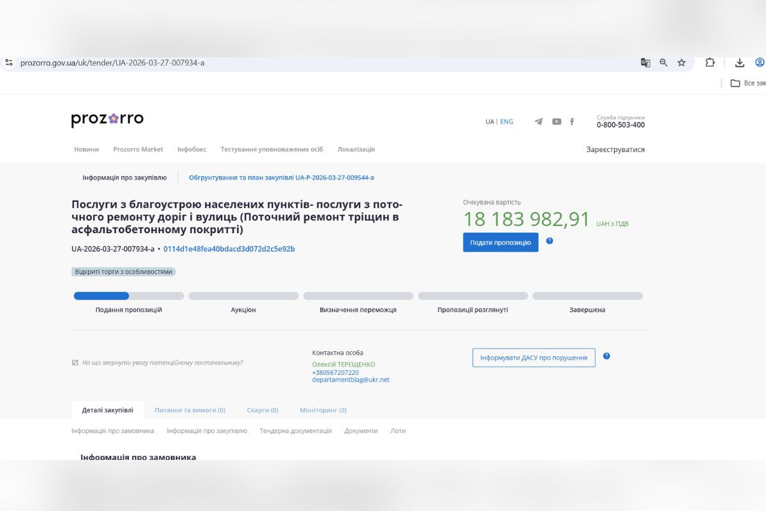The image size is (766, 511).
Task: Select Prozorro Market in the navigation menu
Action: point(139,149)
